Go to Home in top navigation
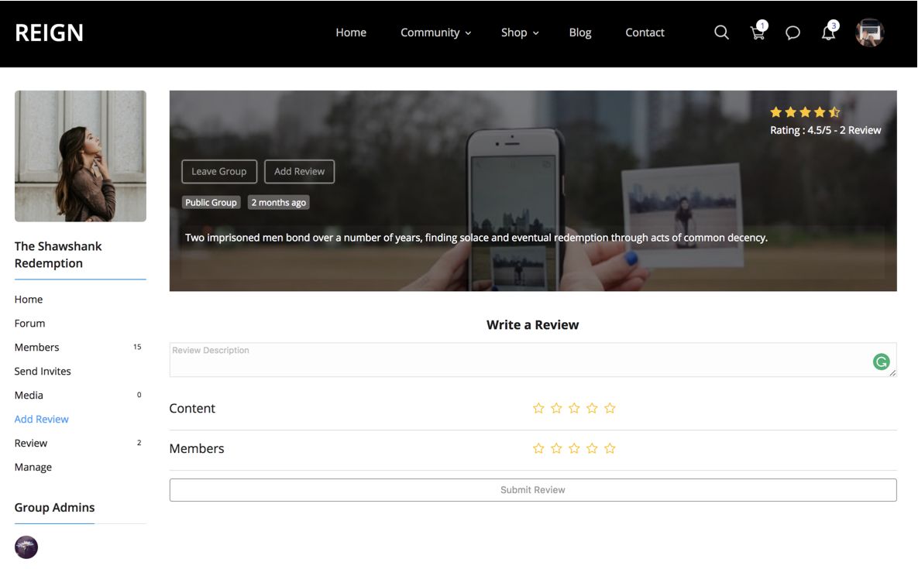This screenshot has width=918, height=569. click(x=351, y=33)
